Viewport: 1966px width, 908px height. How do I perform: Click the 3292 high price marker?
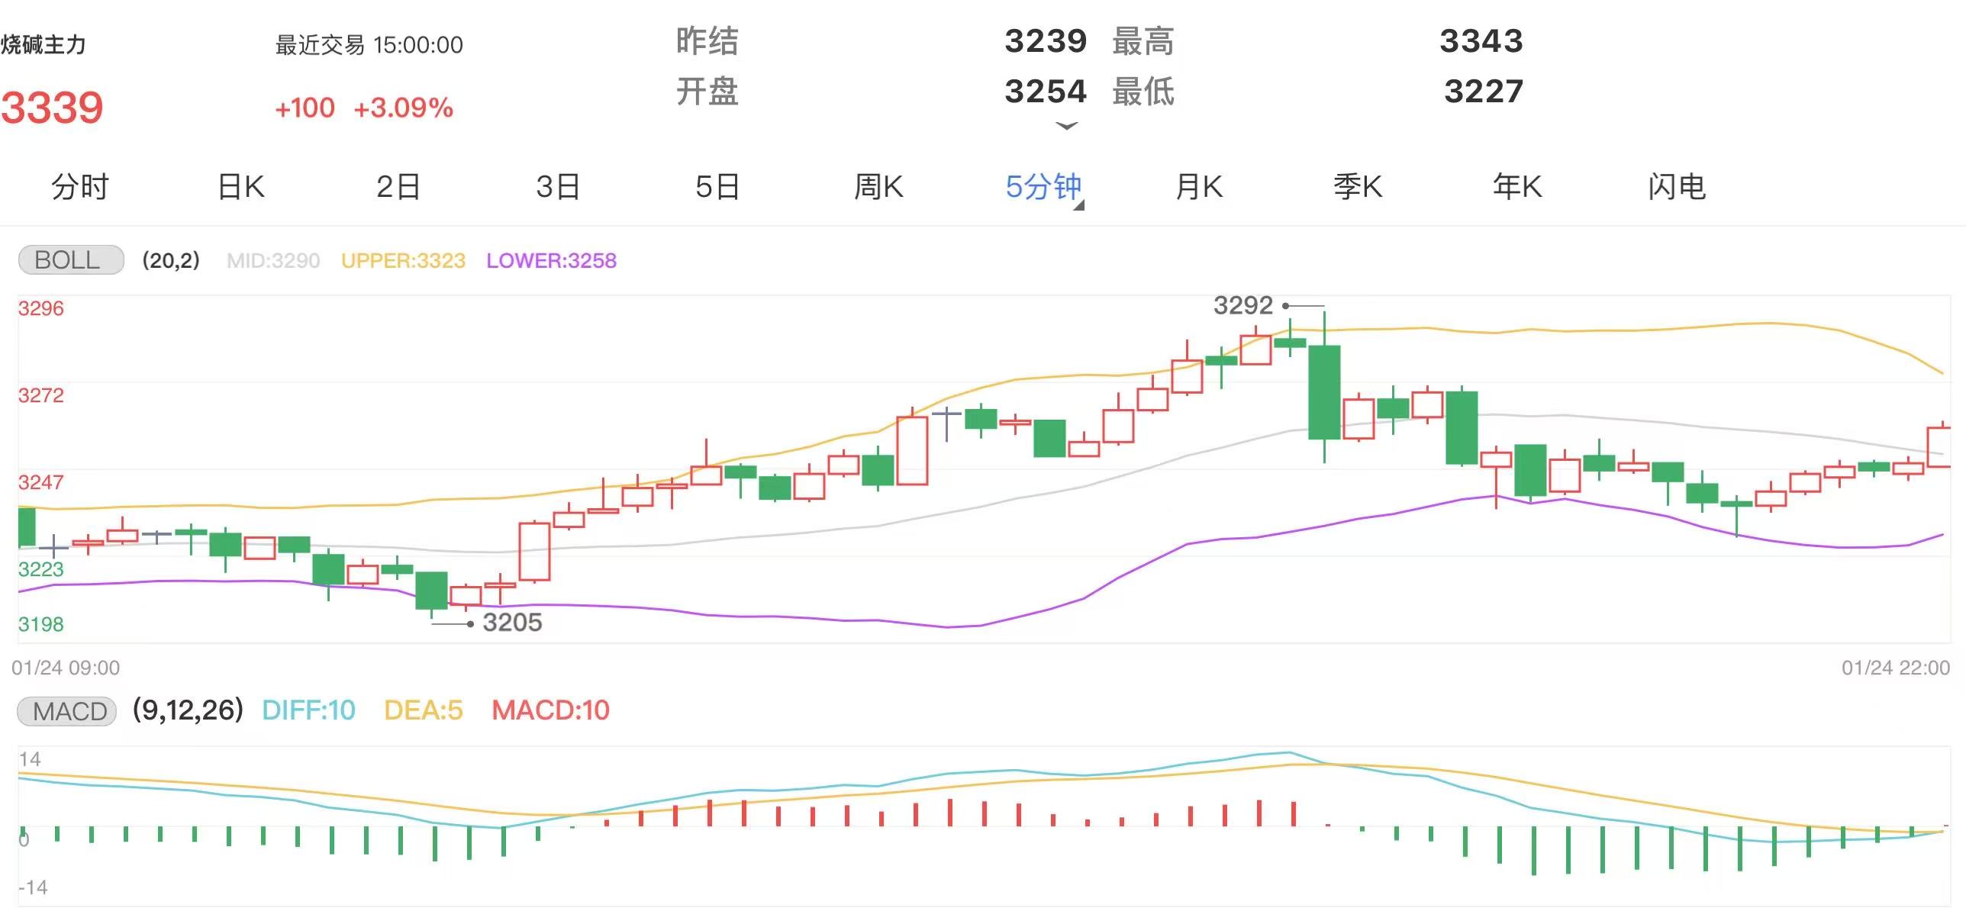coord(1243,306)
